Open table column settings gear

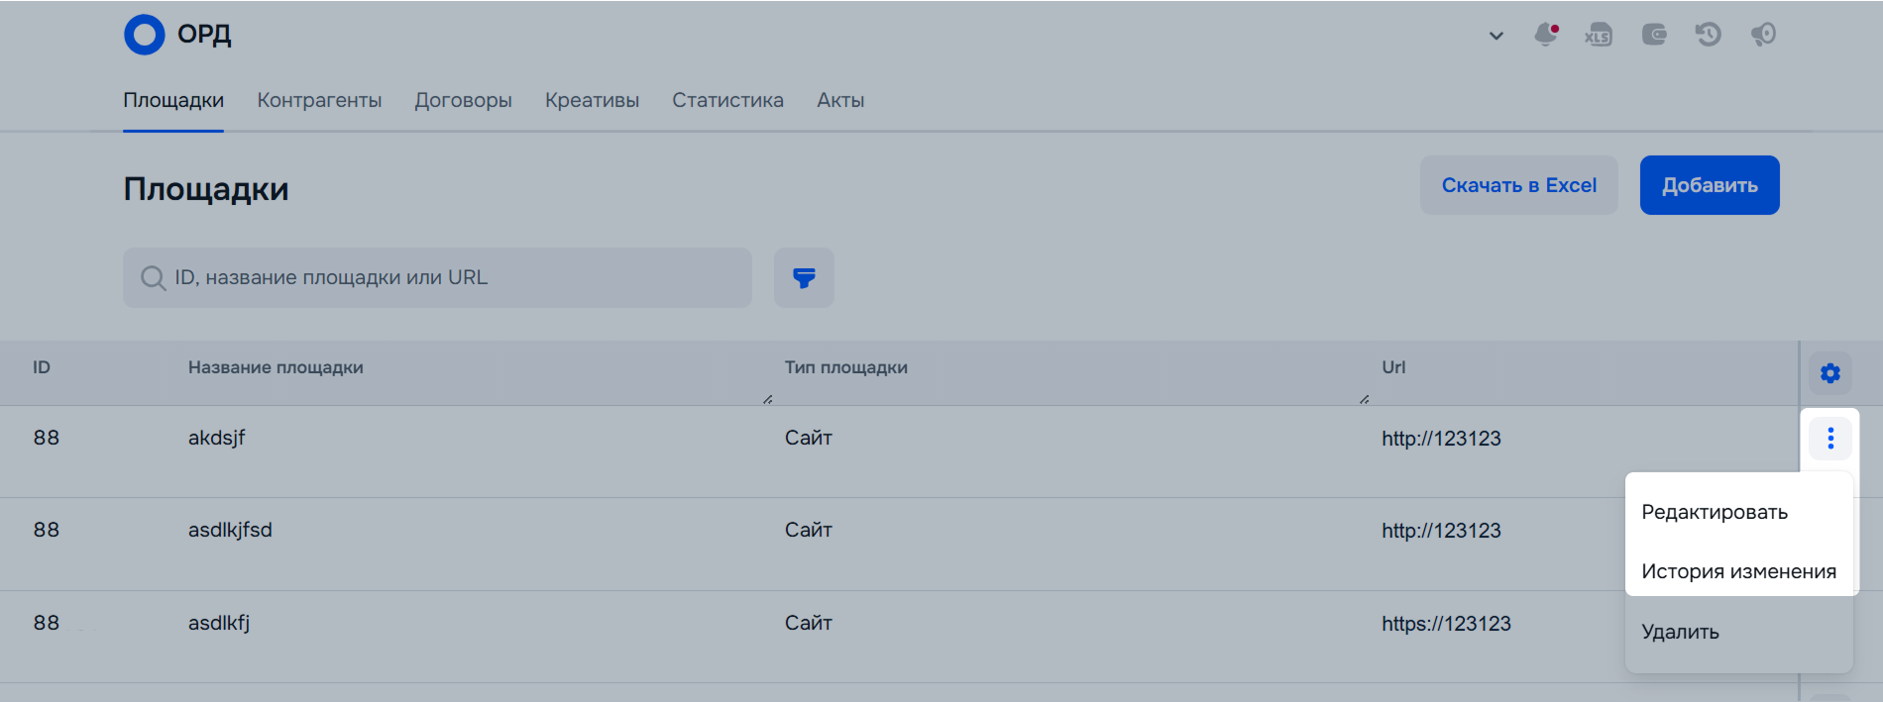[1830, 373]
